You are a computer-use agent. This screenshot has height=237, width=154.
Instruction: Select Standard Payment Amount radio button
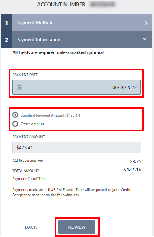coord(15,115)
